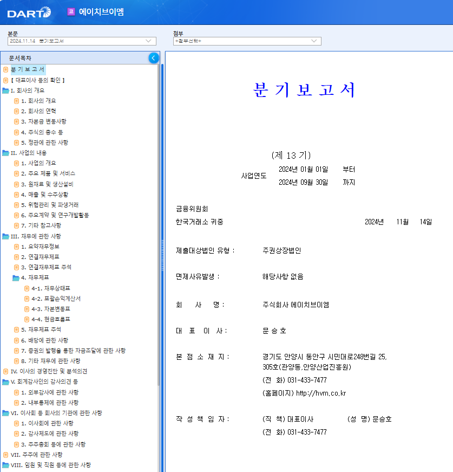Open '6. 주요계약 및 연구개발활동' section
Screen dimensions: 453x472
[x=55, y=215]
